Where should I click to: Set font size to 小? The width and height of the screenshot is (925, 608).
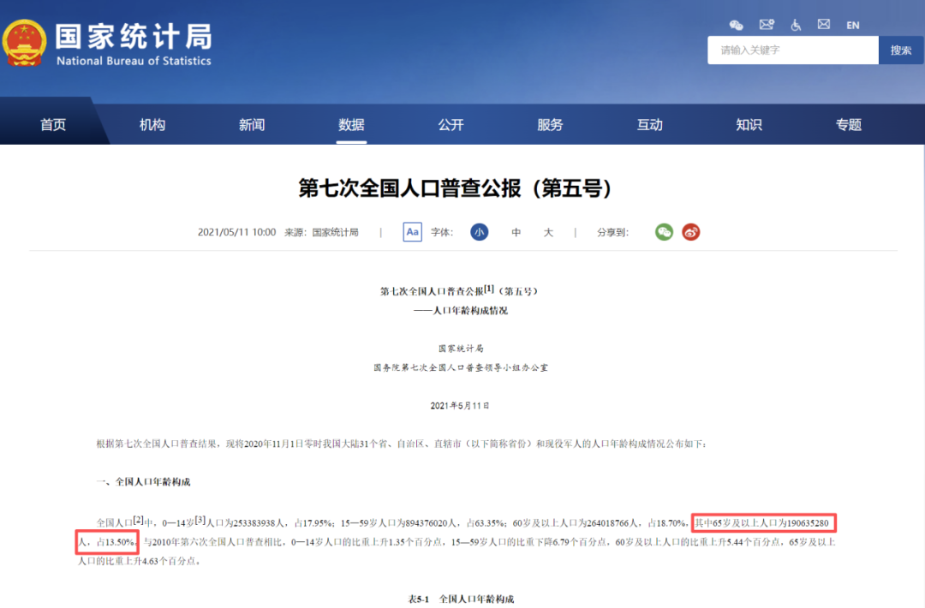(x=479, y=232)
